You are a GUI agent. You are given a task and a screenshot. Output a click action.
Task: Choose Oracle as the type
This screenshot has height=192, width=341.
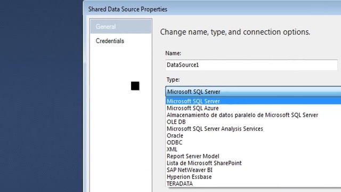click(253, 135)
